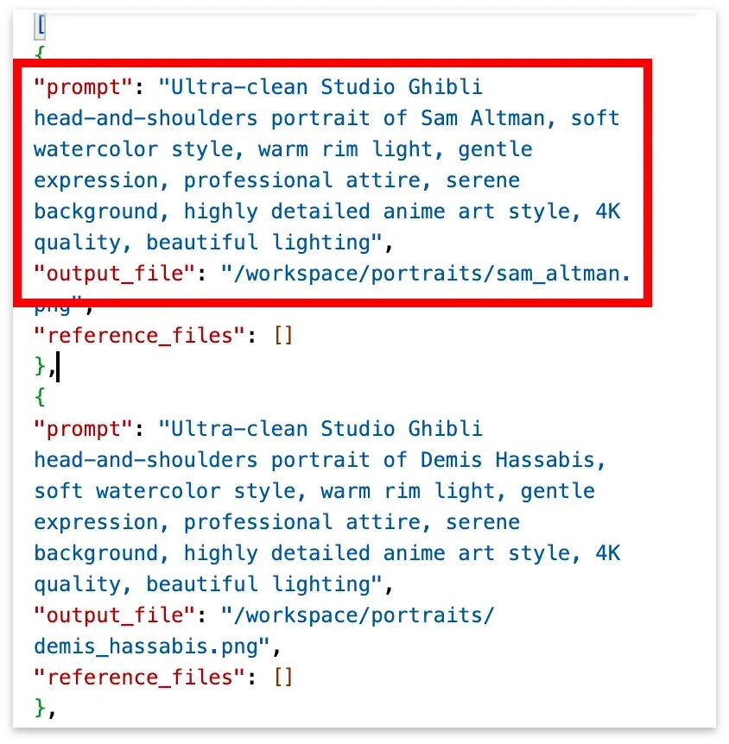Click the demis_hassabis.png filename text
This screenshot has width=729, height=744.
(146, 646)
